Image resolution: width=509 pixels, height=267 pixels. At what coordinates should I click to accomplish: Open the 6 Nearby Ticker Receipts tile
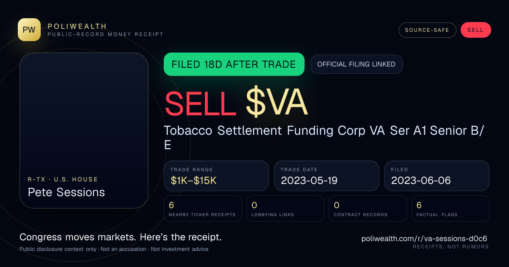203,209
